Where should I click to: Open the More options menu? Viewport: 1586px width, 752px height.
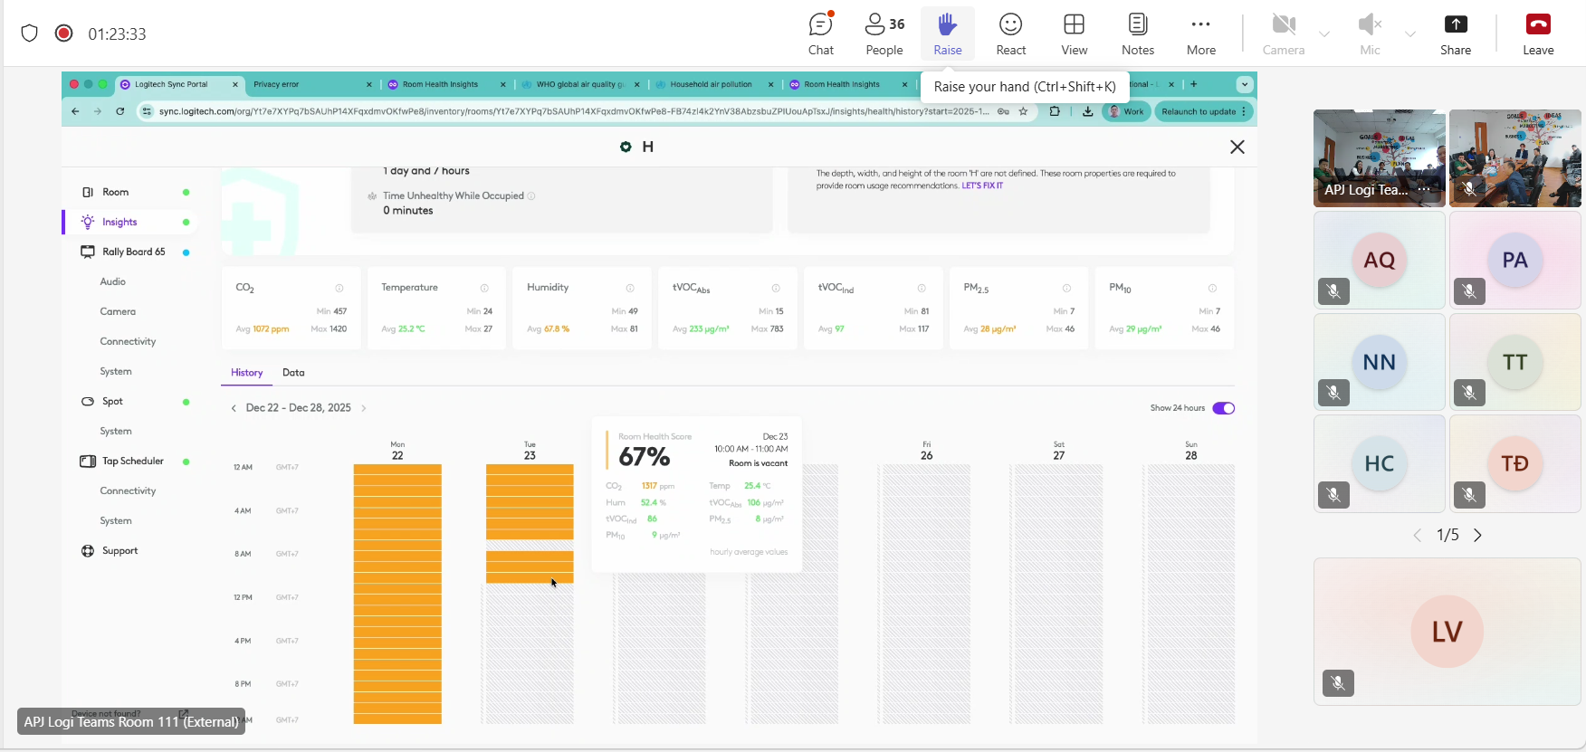pyautogui.click(x=1200, y=33)
